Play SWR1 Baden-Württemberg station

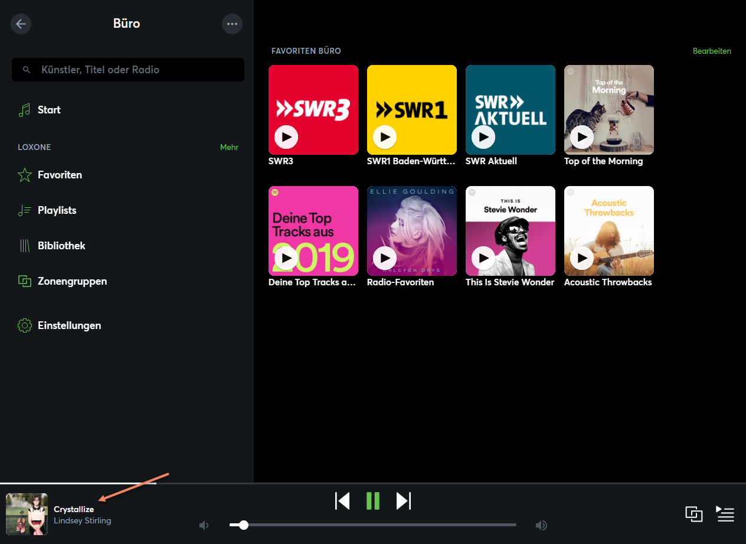click(x=385, y=137)
